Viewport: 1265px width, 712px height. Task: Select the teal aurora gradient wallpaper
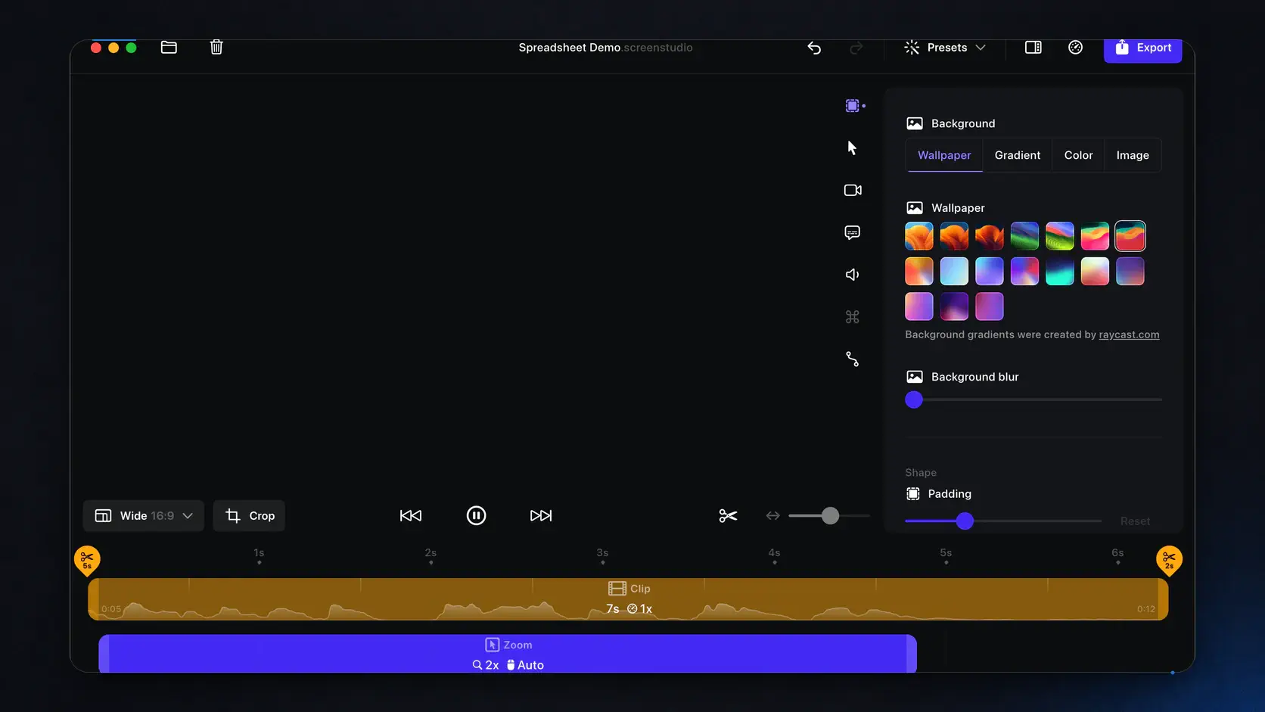pos(1060,272)
